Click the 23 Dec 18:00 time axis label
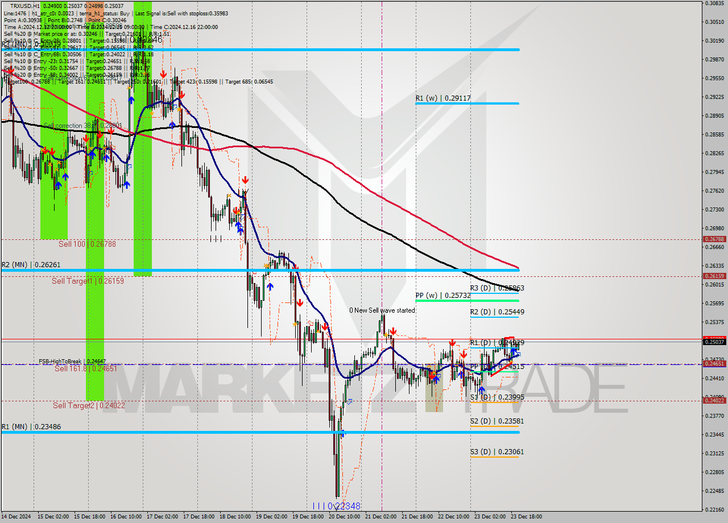728x523 pixels. (x=527, y=517)
